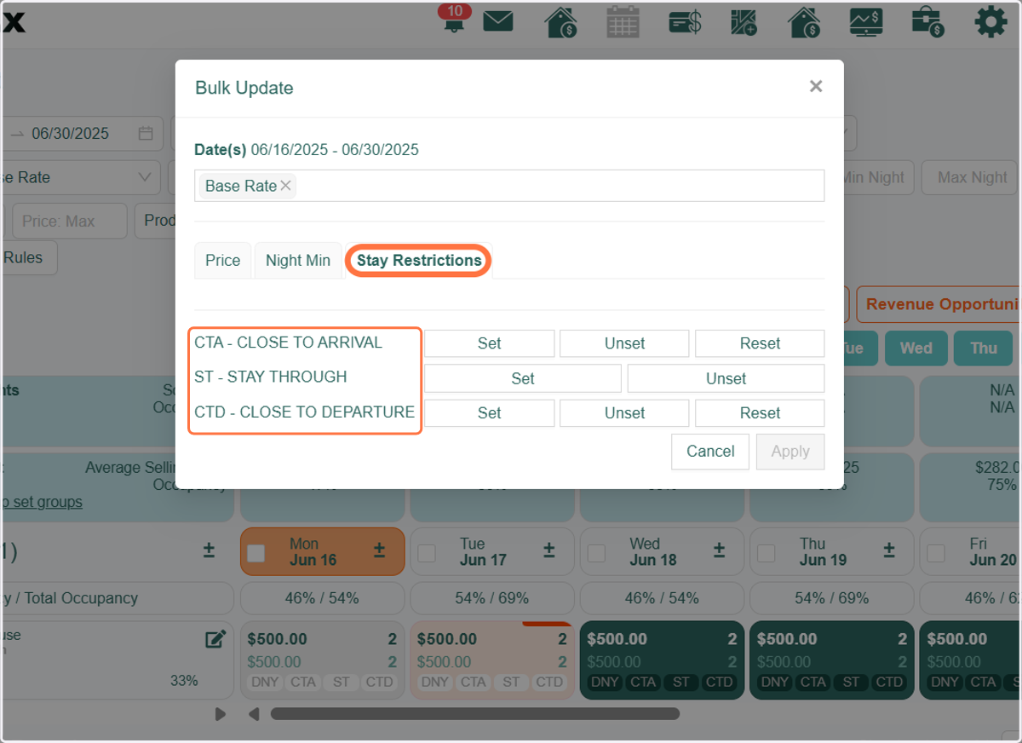Click the scroll-left triangle arrow
The image size is (1022, 743).
pos(254,714)
